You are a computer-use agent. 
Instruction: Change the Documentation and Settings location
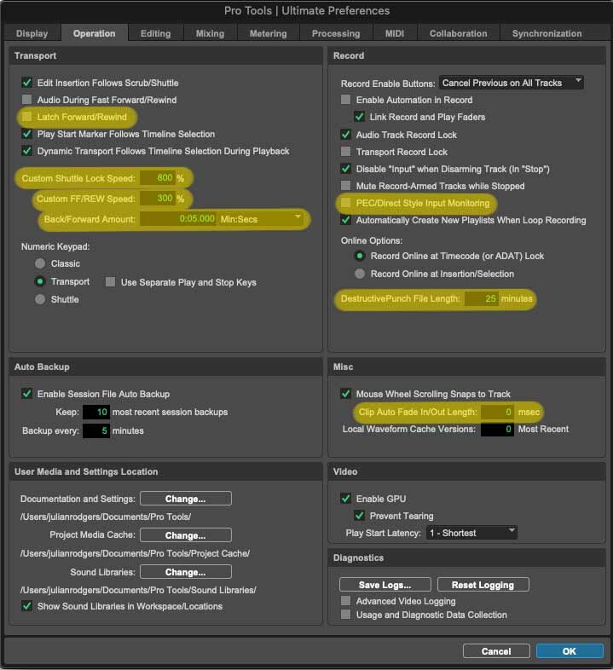point(186,499)
